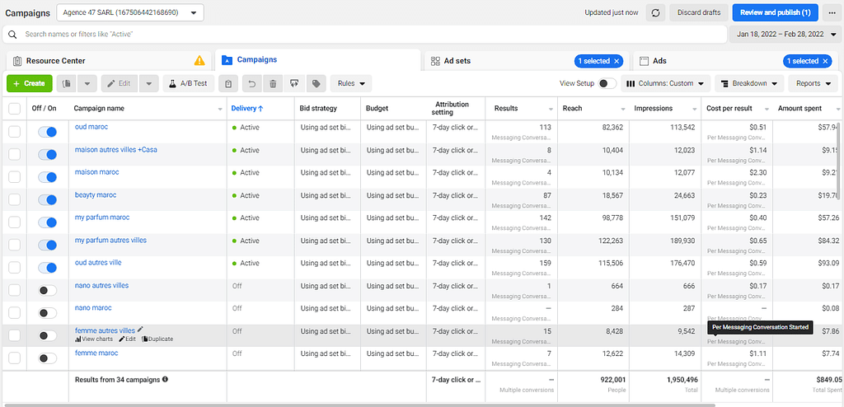This screenshot has height=407, width=844.
Task: Click the refresh icon beside Updated just now
Action: (x=655, y=12)
